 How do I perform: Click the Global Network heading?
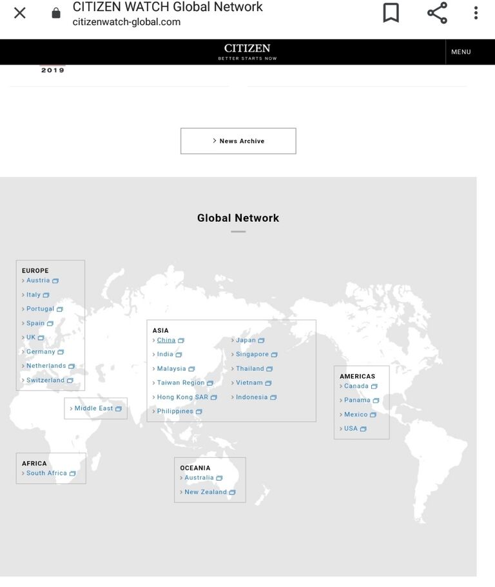(238, 218)
